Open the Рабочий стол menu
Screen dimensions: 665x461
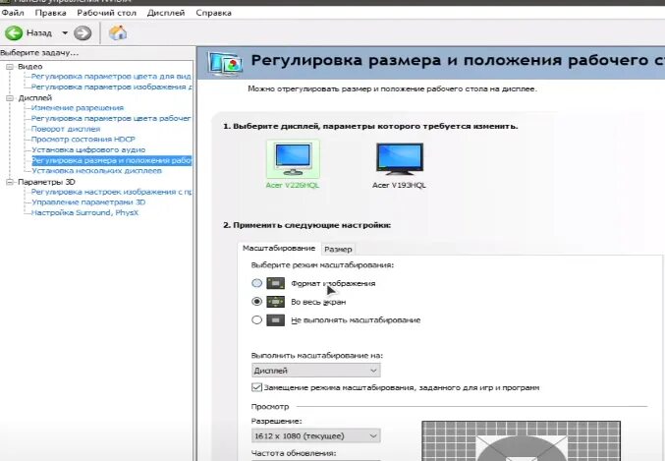[x=106, y=13]
